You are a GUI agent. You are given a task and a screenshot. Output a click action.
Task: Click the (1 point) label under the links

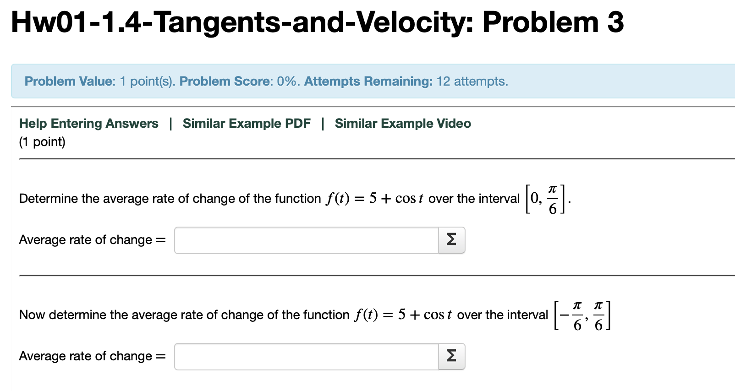[42, 142]
